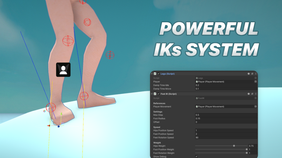Edit the Foot Radius value field
Viewport: 282px width, 158px height.
tap(226, 119)
